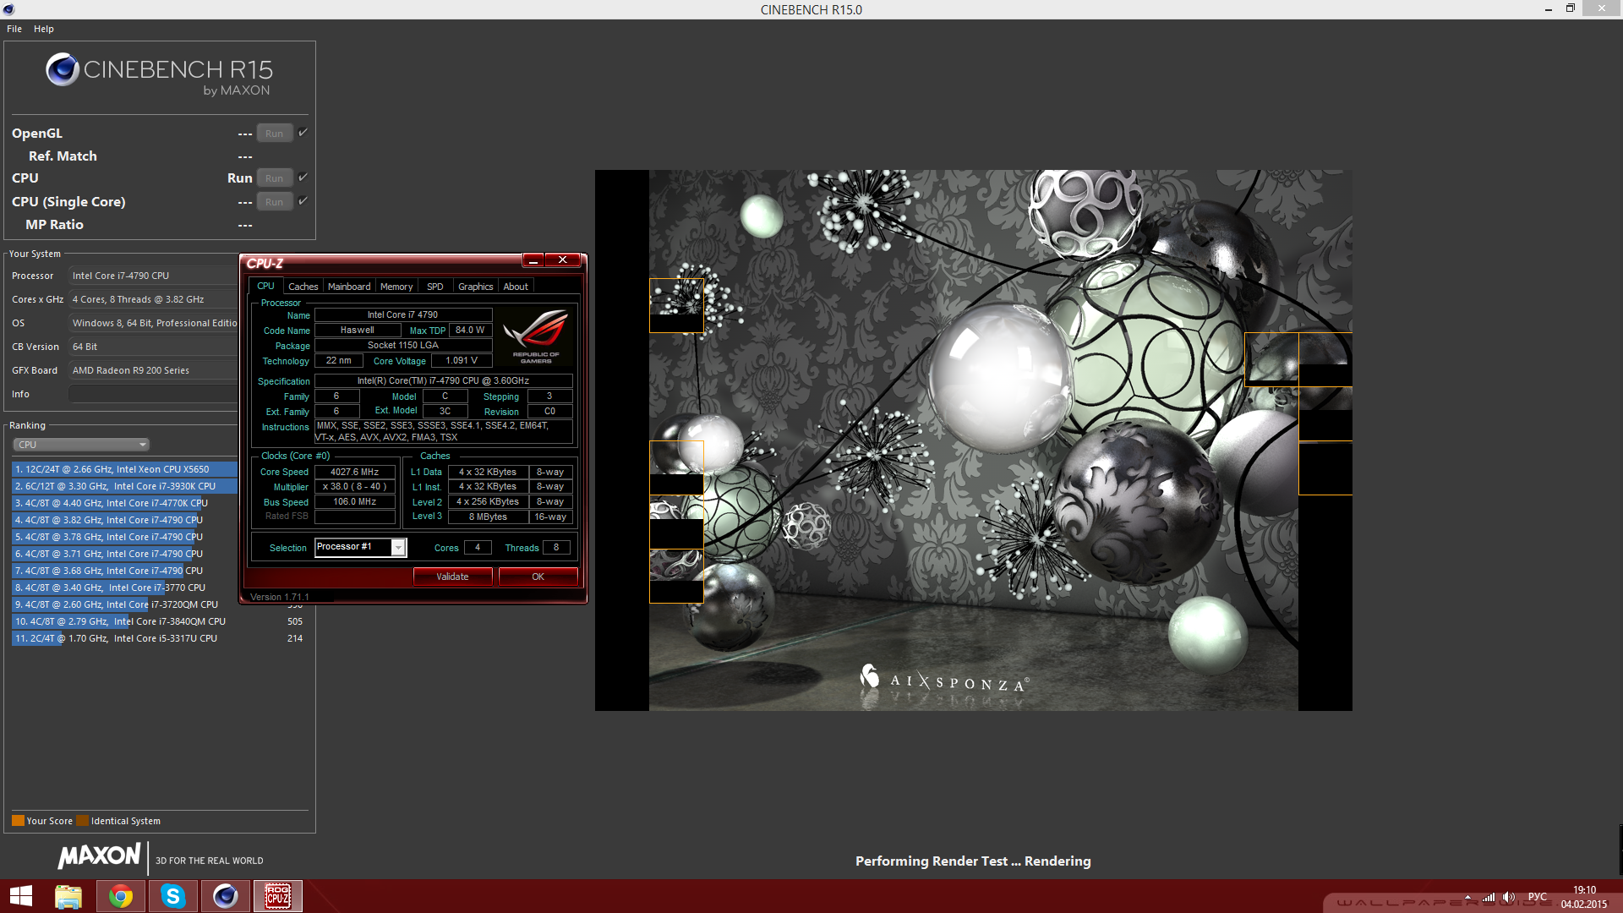Select ranking entry 4C/8T @ 3.78 GHz
Image resolution: width=1623 pixels, height=913 pixels.
tap(124, 537)
